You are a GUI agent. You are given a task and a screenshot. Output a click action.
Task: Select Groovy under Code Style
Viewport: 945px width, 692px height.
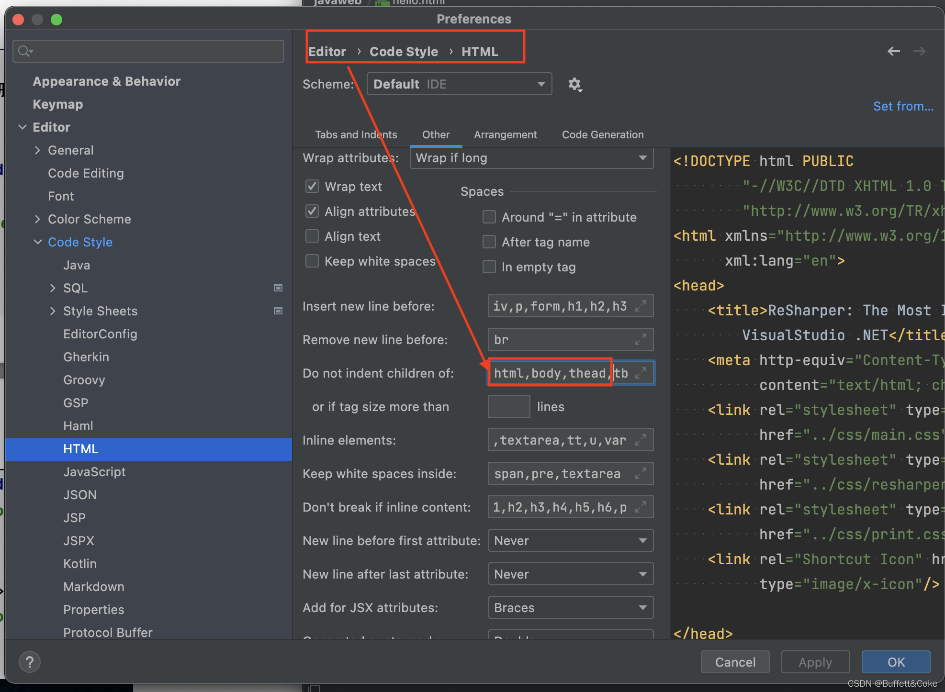click(84, 379)
